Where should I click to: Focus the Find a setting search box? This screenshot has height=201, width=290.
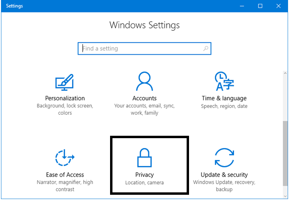[145, 48]
